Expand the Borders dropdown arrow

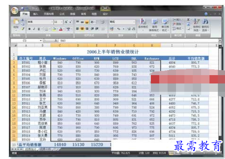tap(49, 29)
